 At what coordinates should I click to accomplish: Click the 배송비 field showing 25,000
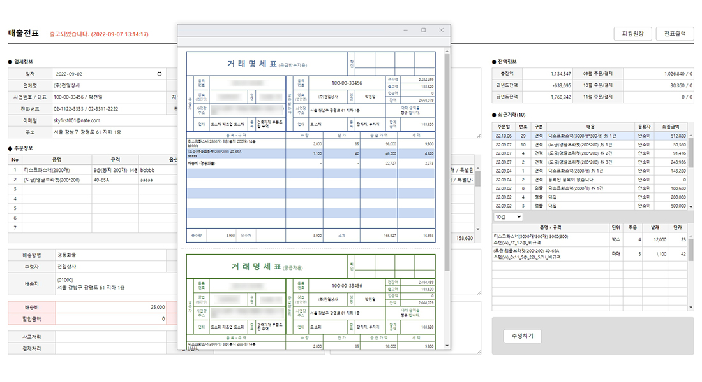(x=110, y=308)
